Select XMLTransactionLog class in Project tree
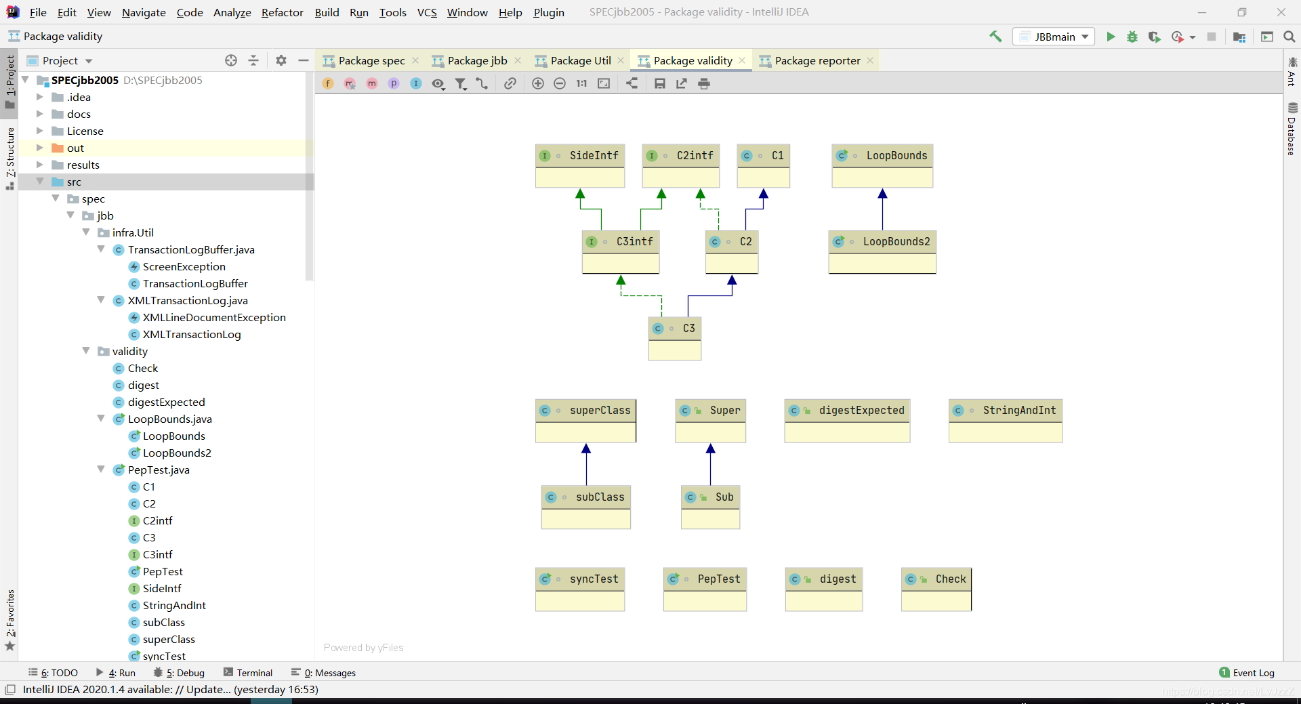1301x704 pixels. coord(192,334)
